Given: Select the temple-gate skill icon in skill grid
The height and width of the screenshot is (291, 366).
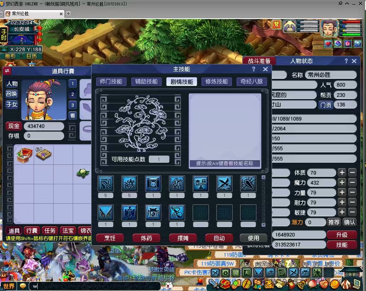Looking at the screenshot, I should pos(153,213).
